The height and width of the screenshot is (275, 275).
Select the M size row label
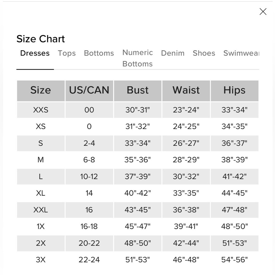[x=41, y=159]
